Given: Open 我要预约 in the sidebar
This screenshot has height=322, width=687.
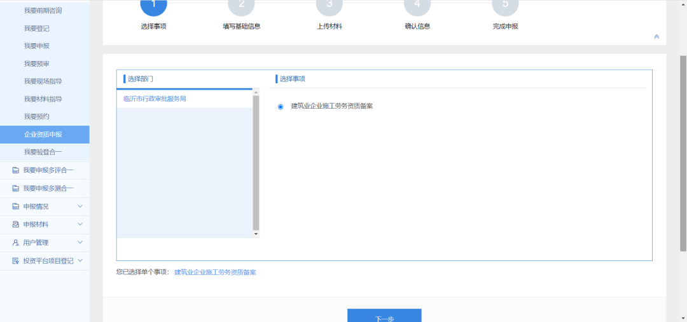Looking at the screenshot, I should [36, 117].
